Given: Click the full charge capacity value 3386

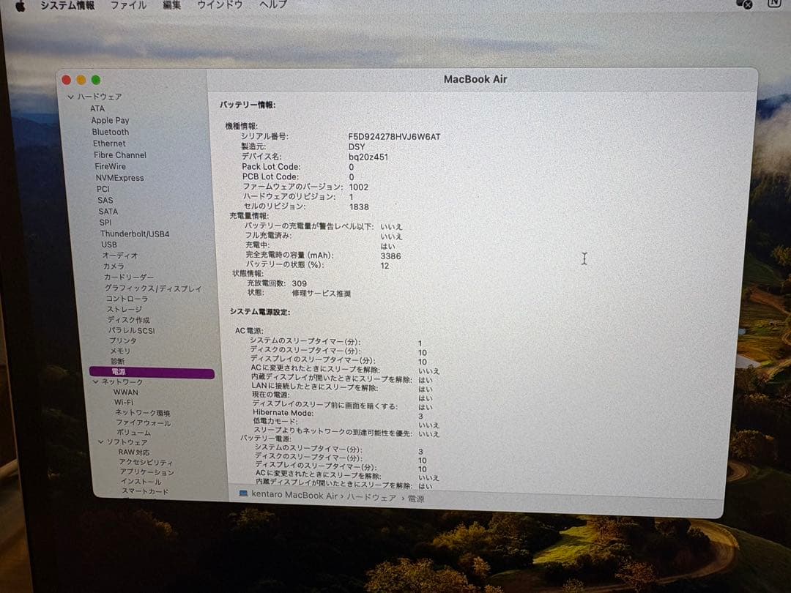Looking at the screenshot, I should (390, 256).
